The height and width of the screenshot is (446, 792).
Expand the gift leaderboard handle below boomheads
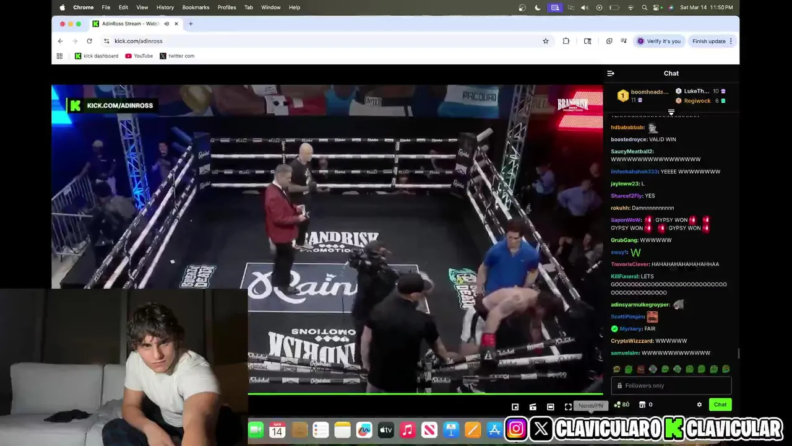pyautogui.click(x=671, y=112)
